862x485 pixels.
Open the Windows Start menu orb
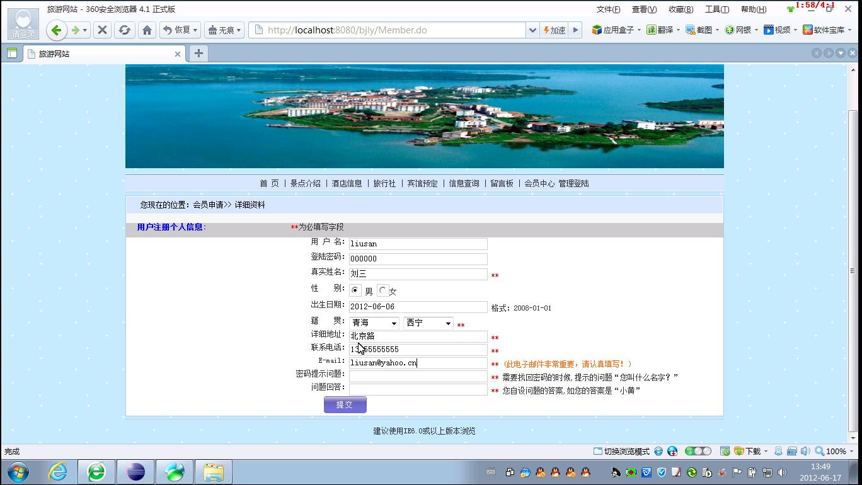tap(18, 471)
